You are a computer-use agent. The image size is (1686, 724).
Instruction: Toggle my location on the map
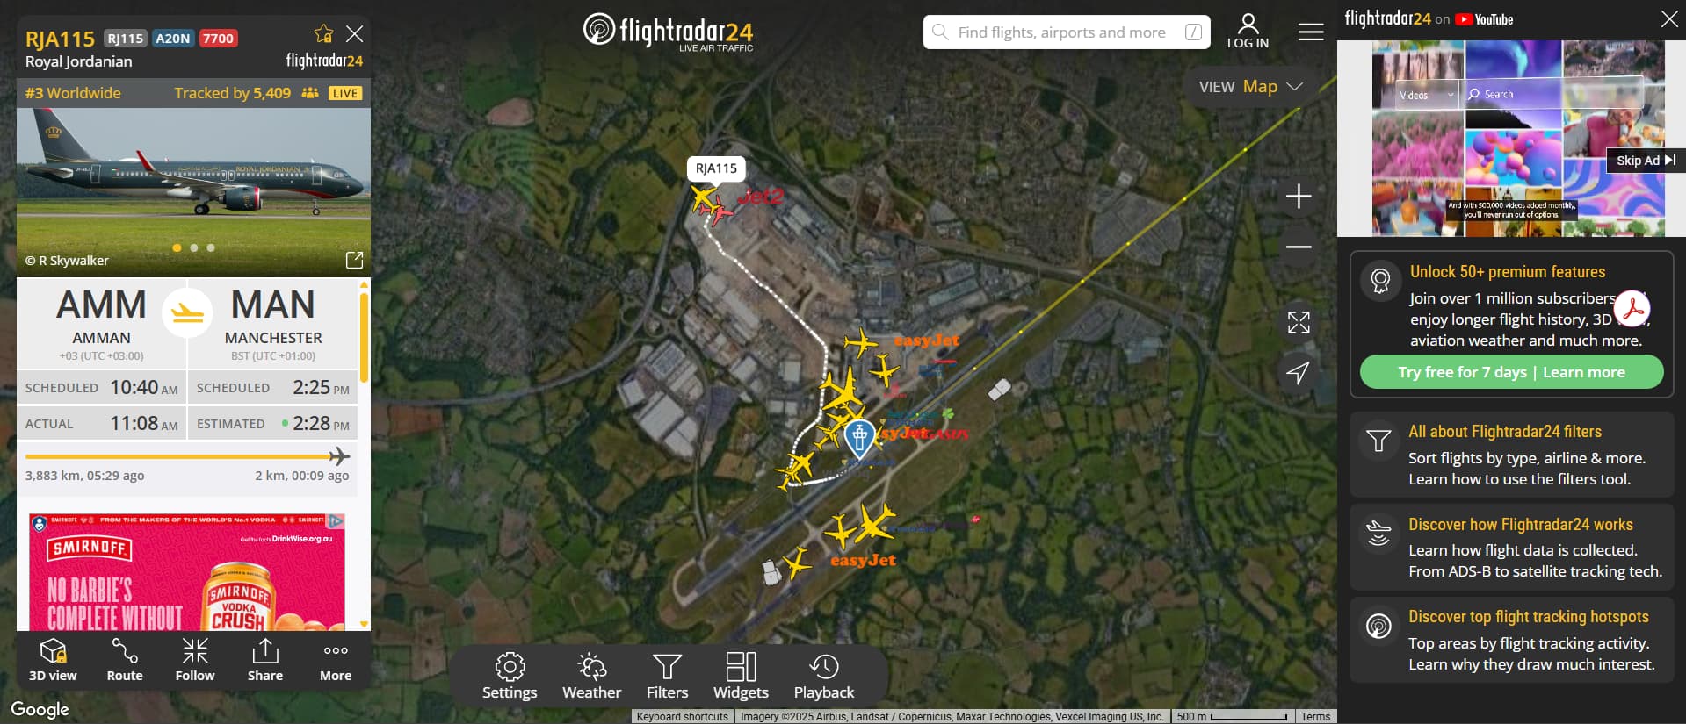pos(1299,372)
